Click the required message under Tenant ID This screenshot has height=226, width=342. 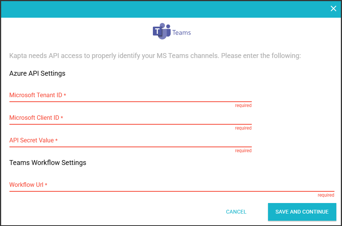tap(243, 105)
